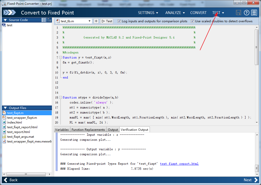Switch Source Code to tree view icon
The height and width of the screenshot is (185, 261).
click(49, 20)
